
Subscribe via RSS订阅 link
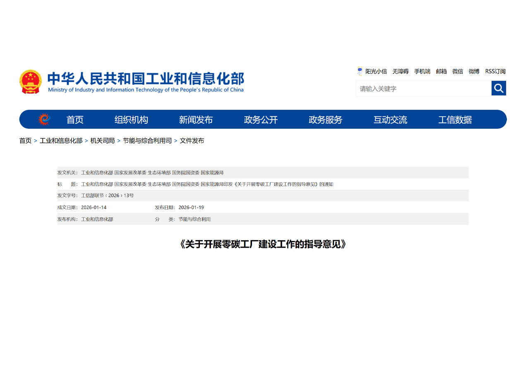point(495,71)
